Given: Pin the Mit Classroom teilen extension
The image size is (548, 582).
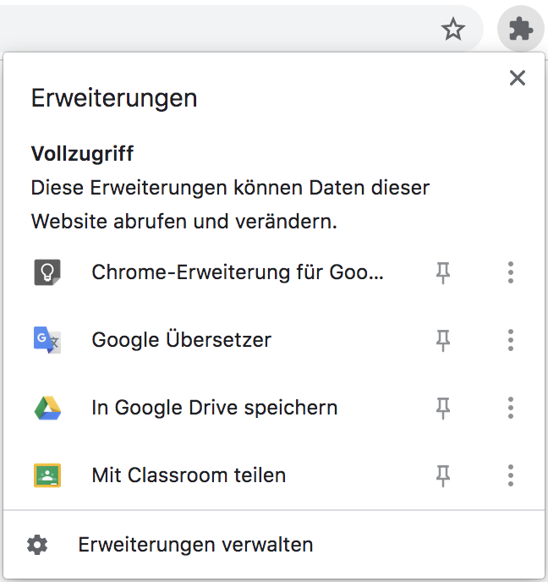Looking at the screenshot, I should click(x=443, y=476).
